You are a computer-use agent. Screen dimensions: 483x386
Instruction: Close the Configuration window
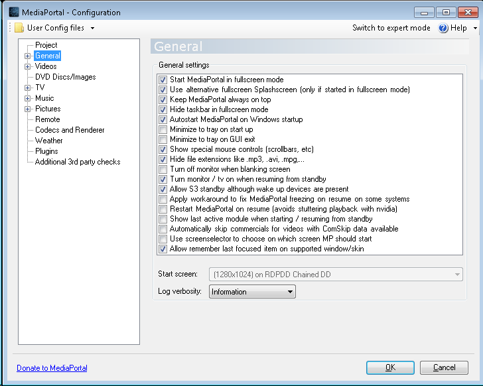(x=468, y=13)
